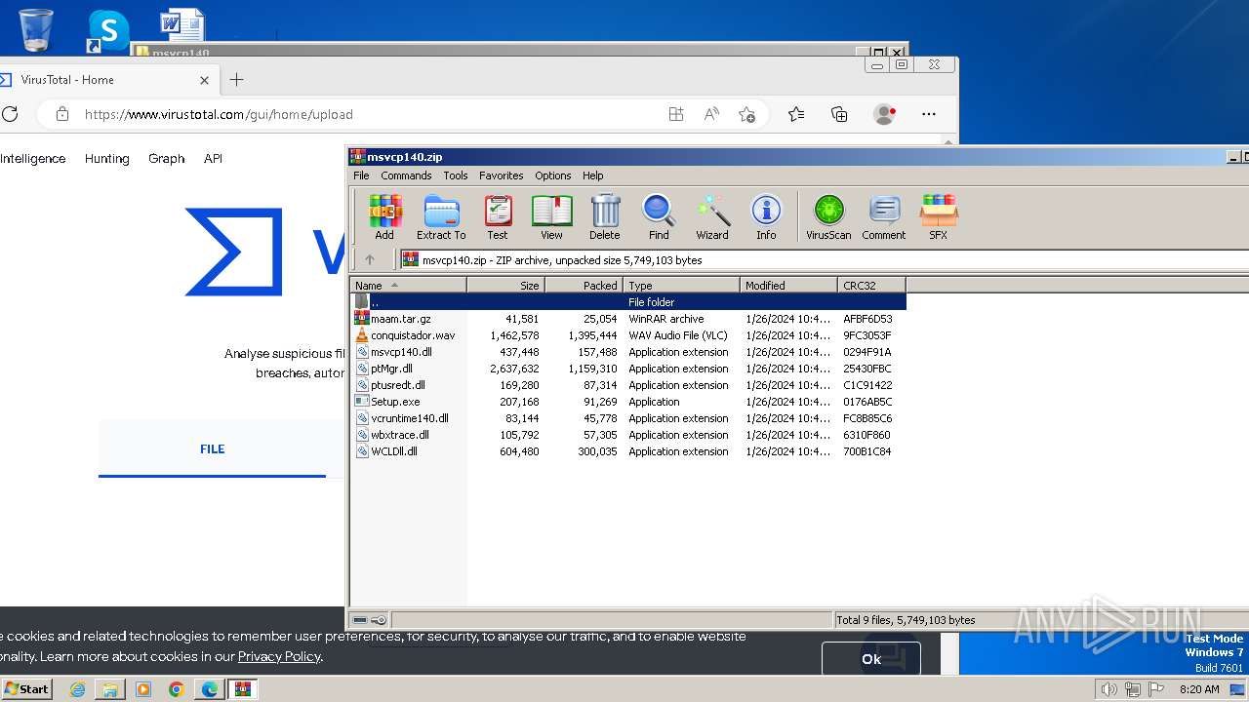
Task: Open Skype desktop shortcut
Action: tap(107, 31)
